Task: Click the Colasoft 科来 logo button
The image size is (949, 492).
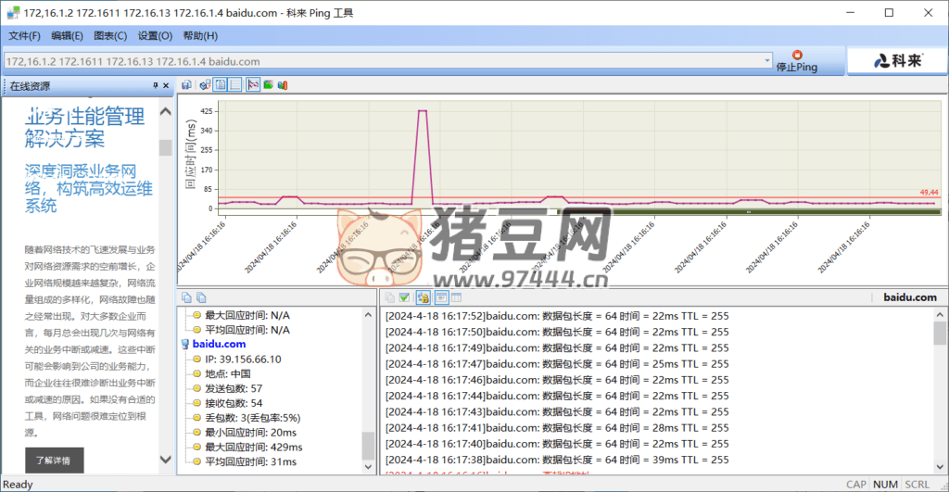Action: (x=895, y=61)
